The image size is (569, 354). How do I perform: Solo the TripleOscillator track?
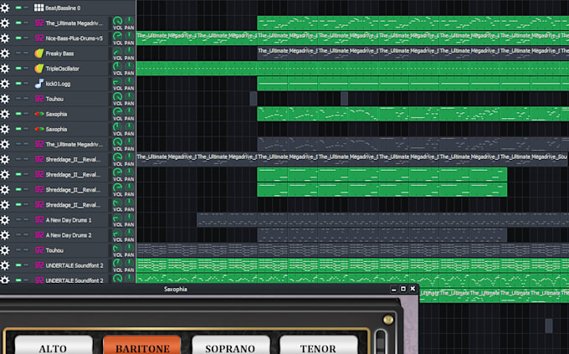(26, 69)
